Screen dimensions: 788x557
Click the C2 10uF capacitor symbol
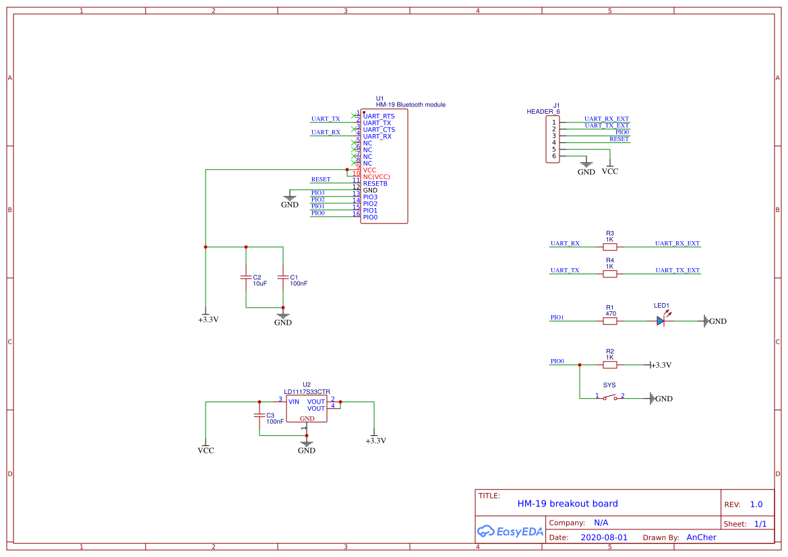tap(246, 277)
